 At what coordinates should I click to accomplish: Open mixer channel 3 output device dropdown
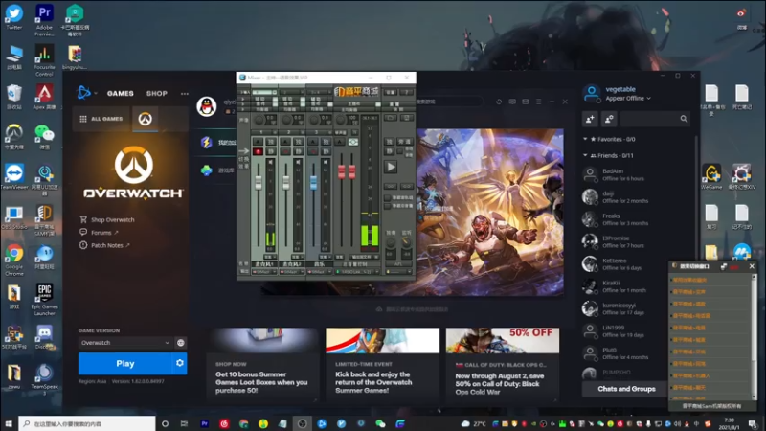(319, 272)
